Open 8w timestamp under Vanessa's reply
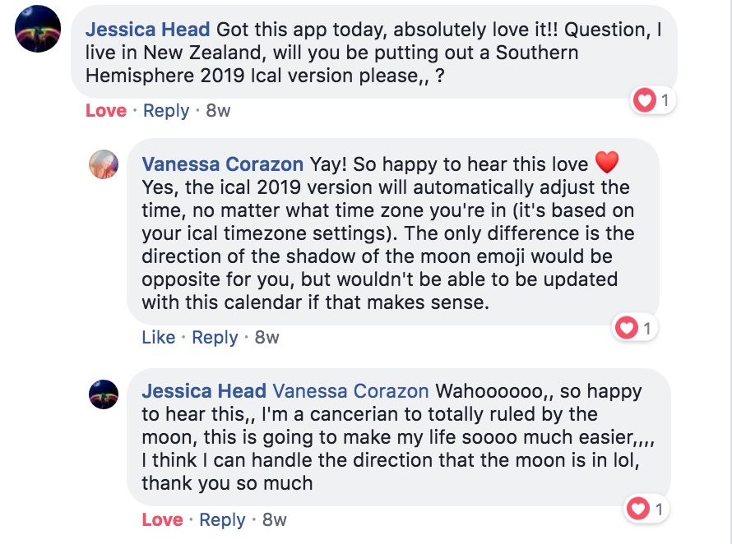 click(267, 337)
